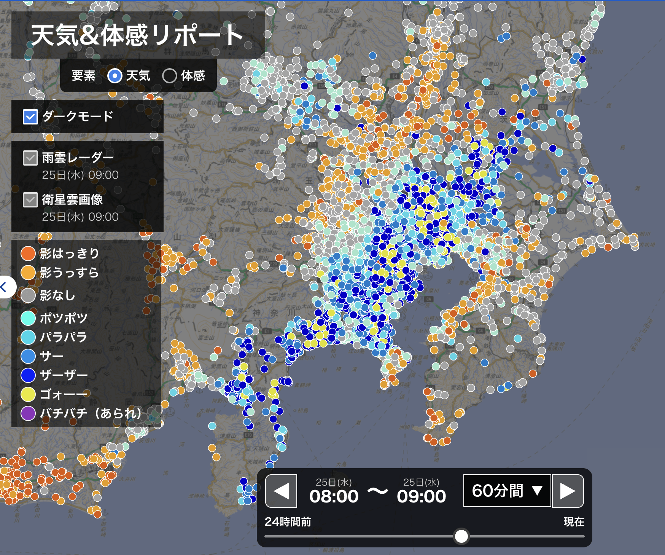The width and height of the screenshot is (665, 555).
Task: Uncheck the ダークモード checkbox
Action: [30, 117]
